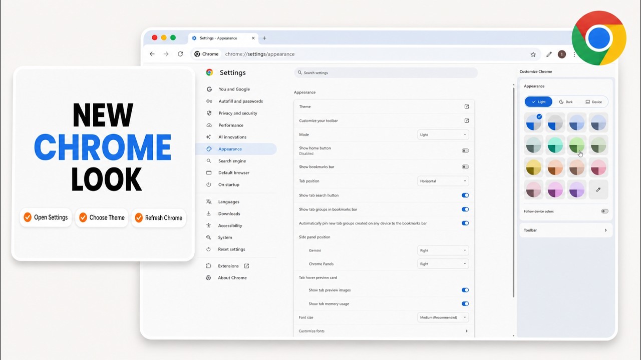
Task: Click the search magnifier icon in settings
Action: coord(300,72)
